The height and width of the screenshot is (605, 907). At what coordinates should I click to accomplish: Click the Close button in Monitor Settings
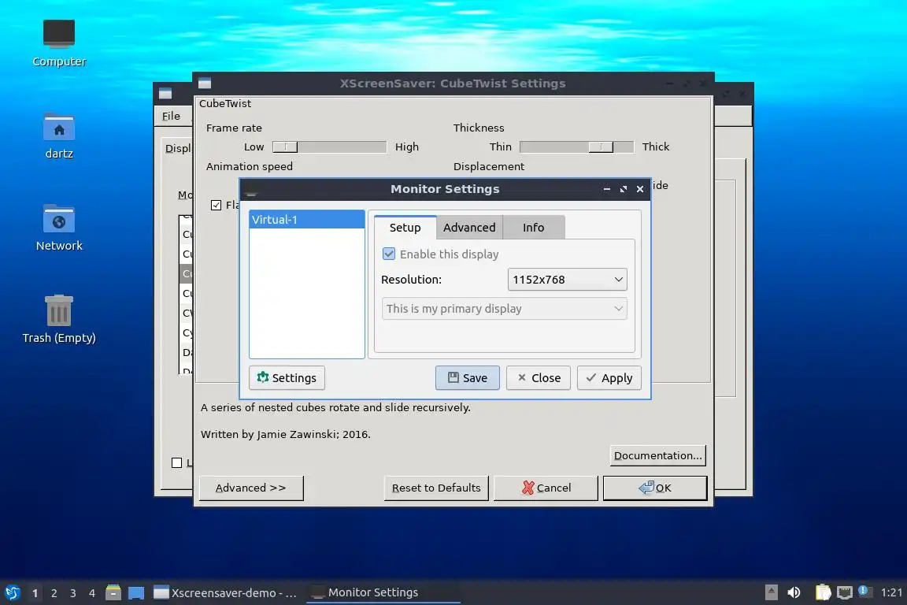click(539, 378)
